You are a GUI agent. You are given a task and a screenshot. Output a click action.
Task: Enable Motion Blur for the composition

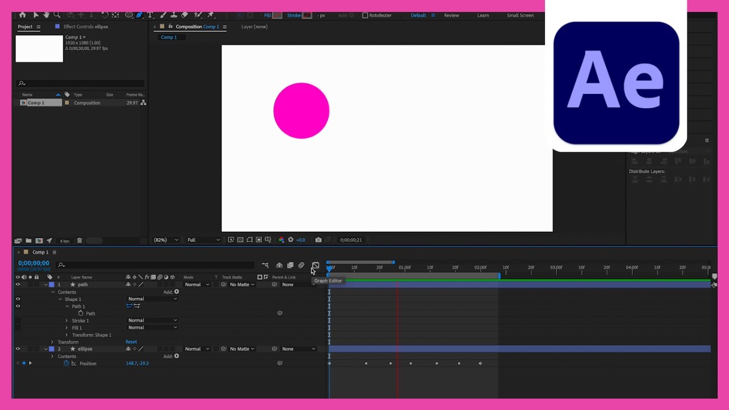click(301, 265)
